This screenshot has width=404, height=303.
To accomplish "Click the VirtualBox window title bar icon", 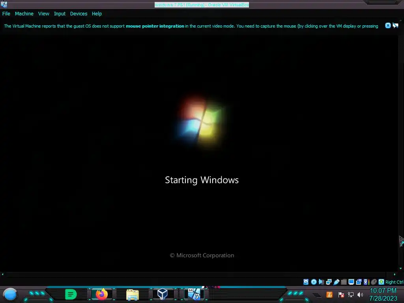I will coord(4,4).
